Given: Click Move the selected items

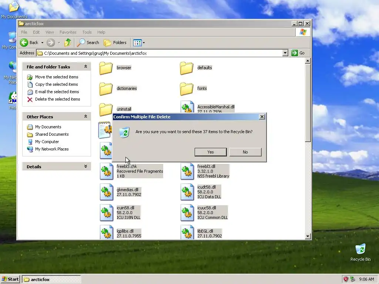Looking at the screenshot, I should point(57,77).
